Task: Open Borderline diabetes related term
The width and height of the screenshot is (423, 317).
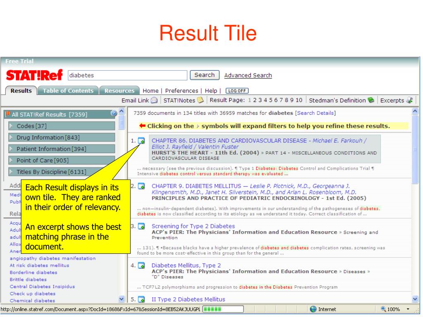Action: (33, 272)
